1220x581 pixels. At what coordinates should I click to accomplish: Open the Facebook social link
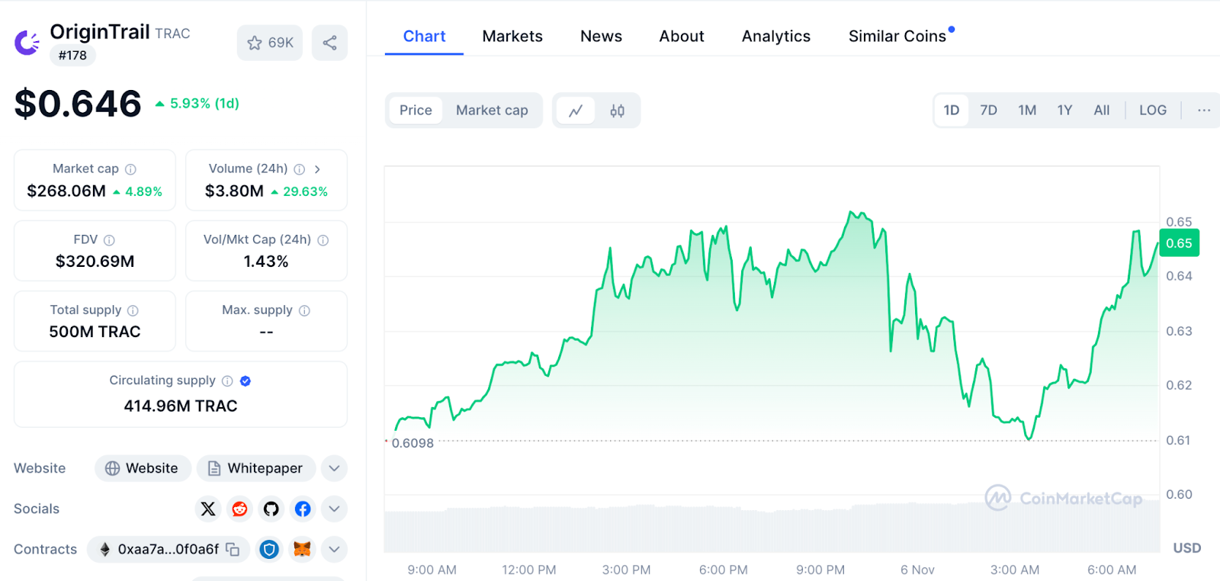303,509
